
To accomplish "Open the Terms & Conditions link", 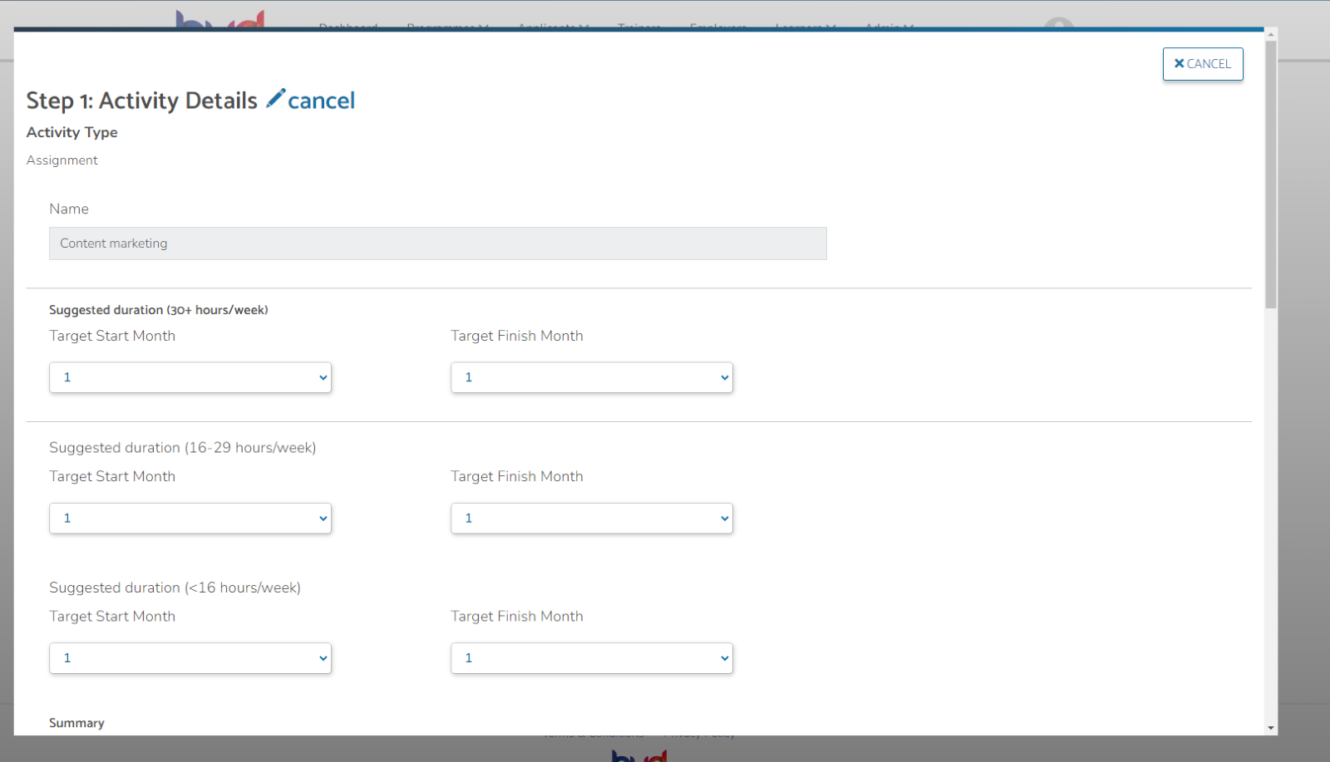I will click(x=592, y=732).
